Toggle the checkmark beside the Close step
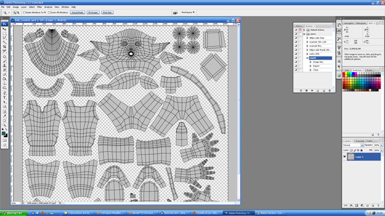385x216 pixels. pyautogui.click(x=296, y=70)
